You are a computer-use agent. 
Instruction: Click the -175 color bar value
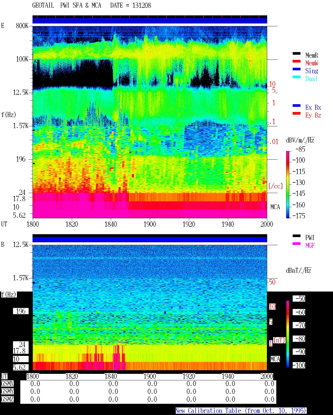click(299, 216)
